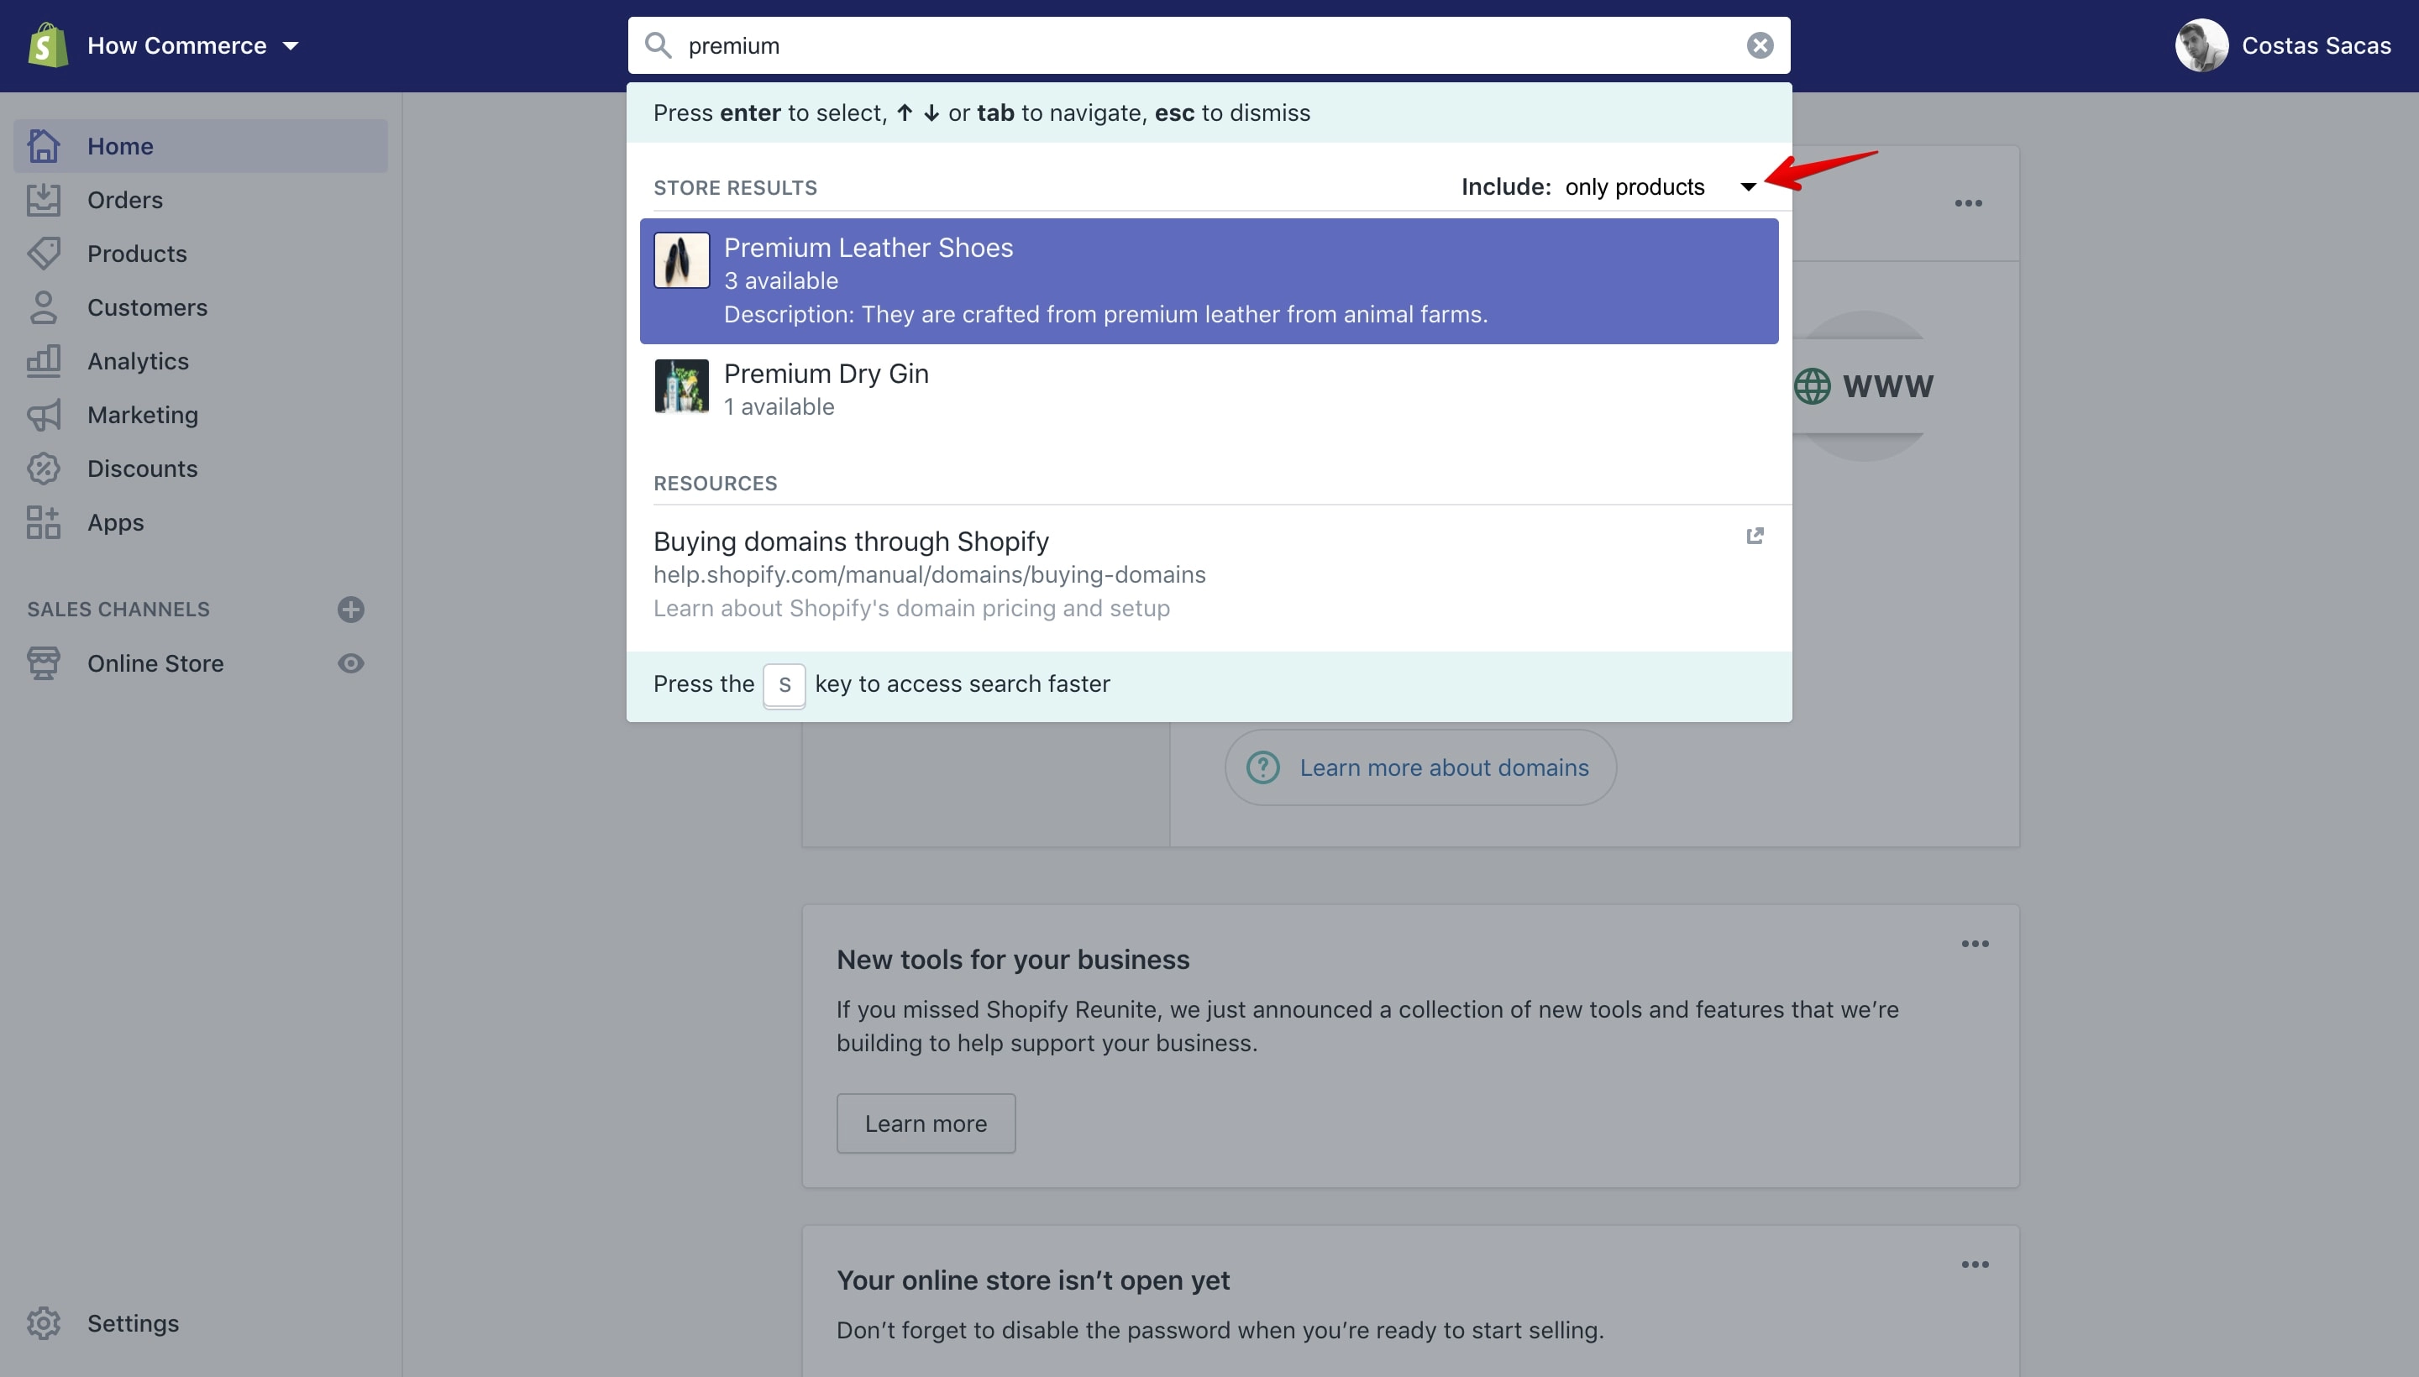2419x1377 pixels.
Task: Click Learn more about domains button
Action: click(1420, 767)
